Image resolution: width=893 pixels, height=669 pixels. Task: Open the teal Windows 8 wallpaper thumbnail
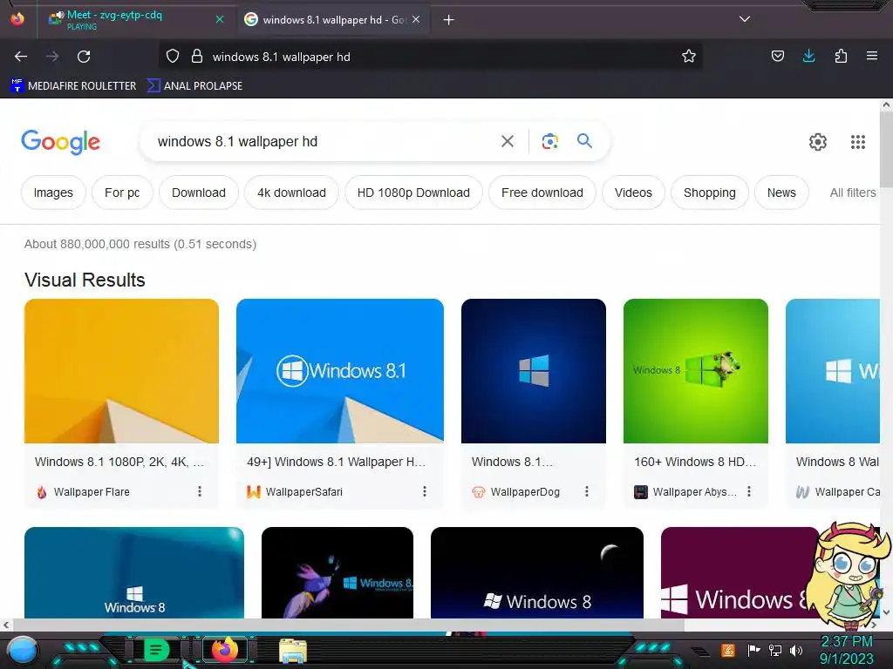134,572
